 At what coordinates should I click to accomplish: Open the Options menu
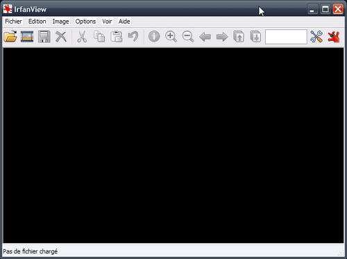click(85, 22)
